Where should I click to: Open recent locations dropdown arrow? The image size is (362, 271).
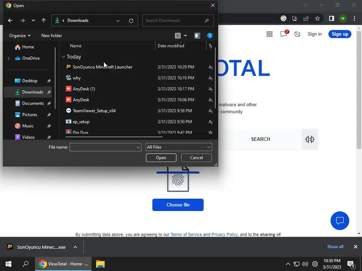[x=33, y=20]
